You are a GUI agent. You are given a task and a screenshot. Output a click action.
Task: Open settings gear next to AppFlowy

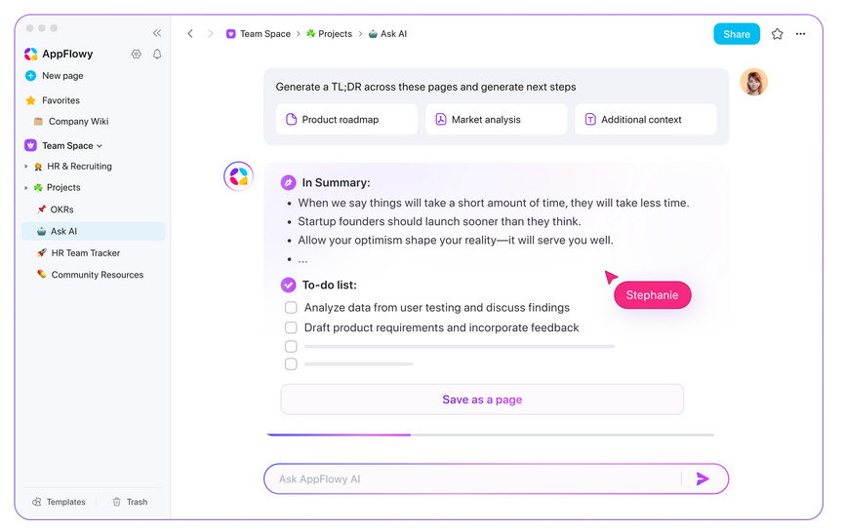(x=137, y=54)
